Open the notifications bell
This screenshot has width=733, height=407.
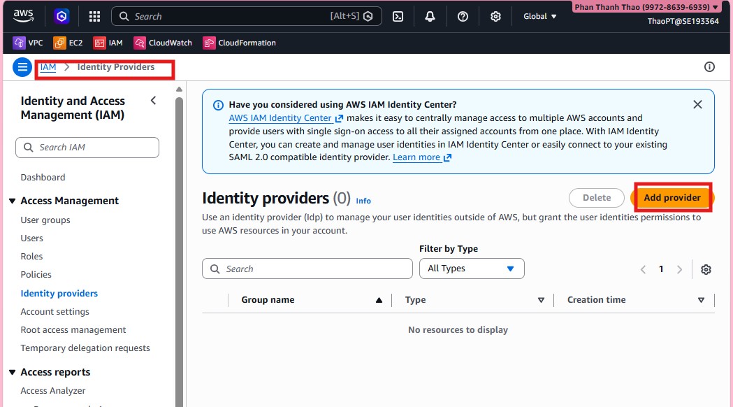(430, 17)
